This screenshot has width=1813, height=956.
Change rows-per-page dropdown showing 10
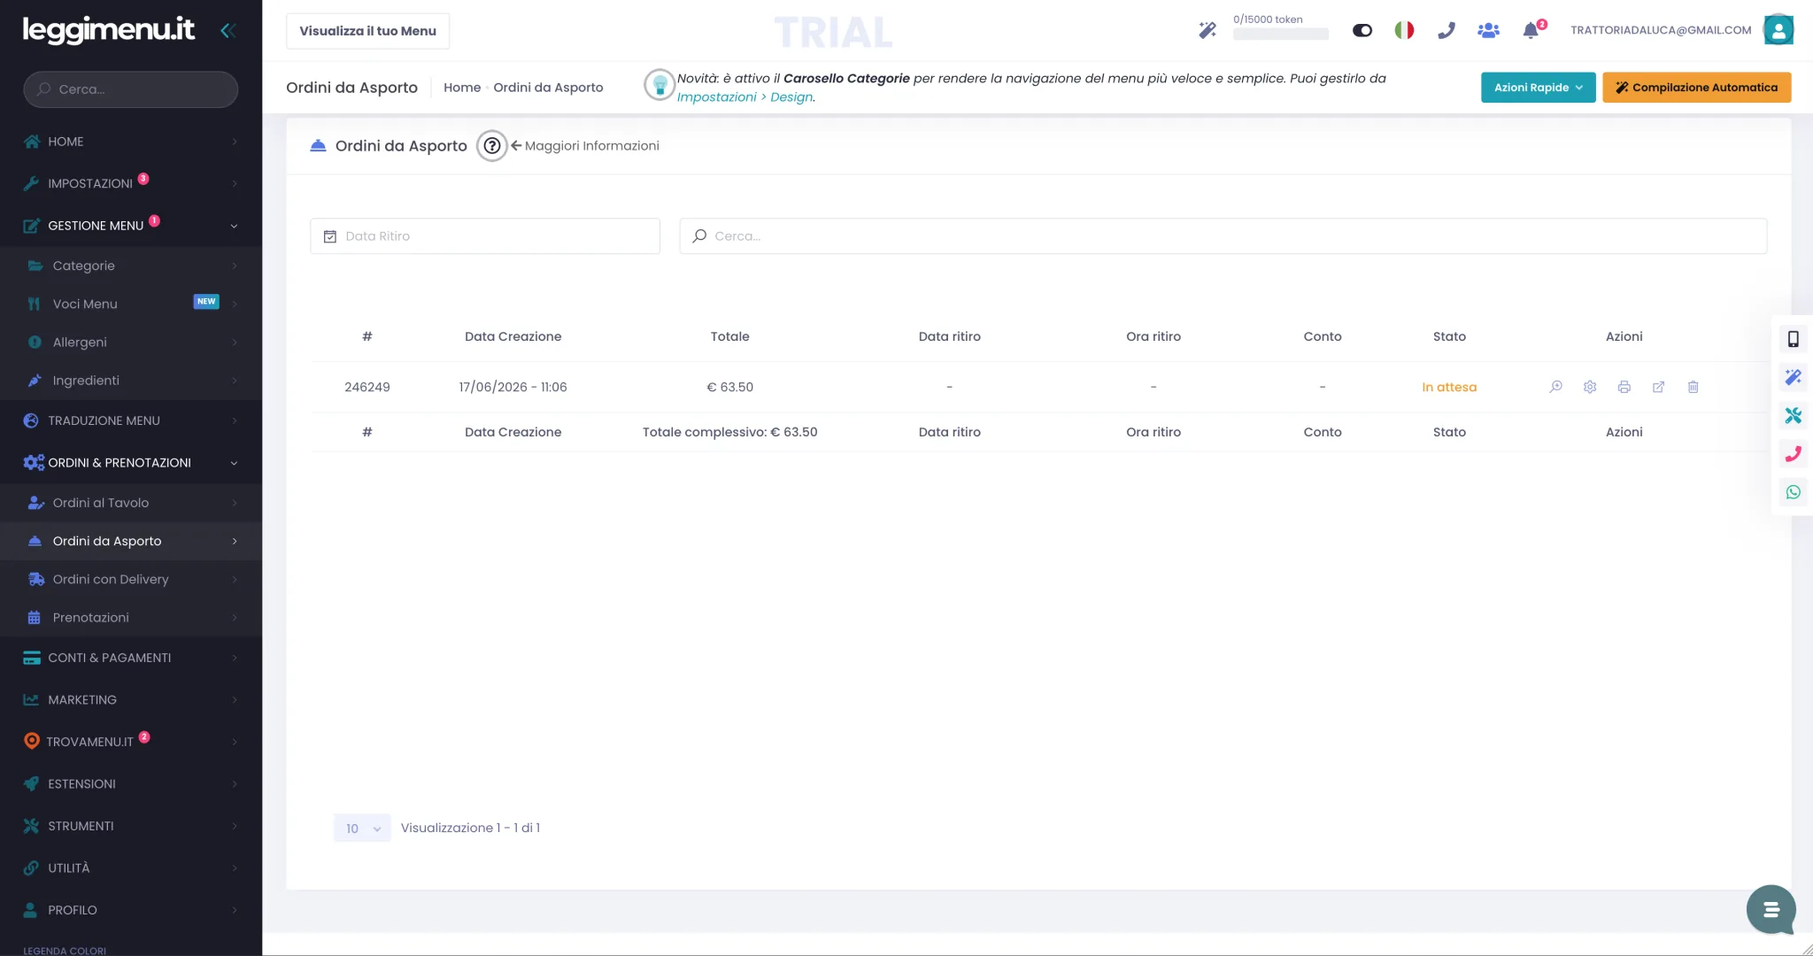pos(362,828)
